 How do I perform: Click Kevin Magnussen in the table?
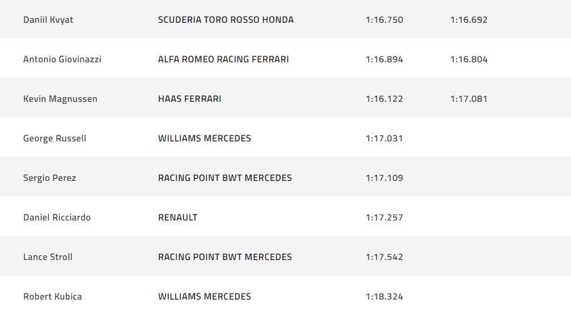[60, 99]
